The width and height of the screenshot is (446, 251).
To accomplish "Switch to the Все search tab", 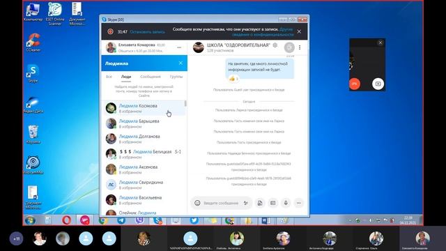I will 109,77.
